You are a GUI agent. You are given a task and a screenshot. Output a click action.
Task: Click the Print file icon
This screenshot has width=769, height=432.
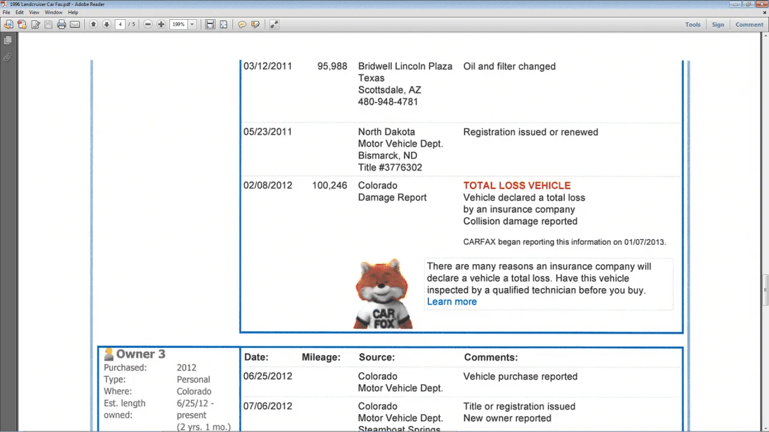(61, 25)
